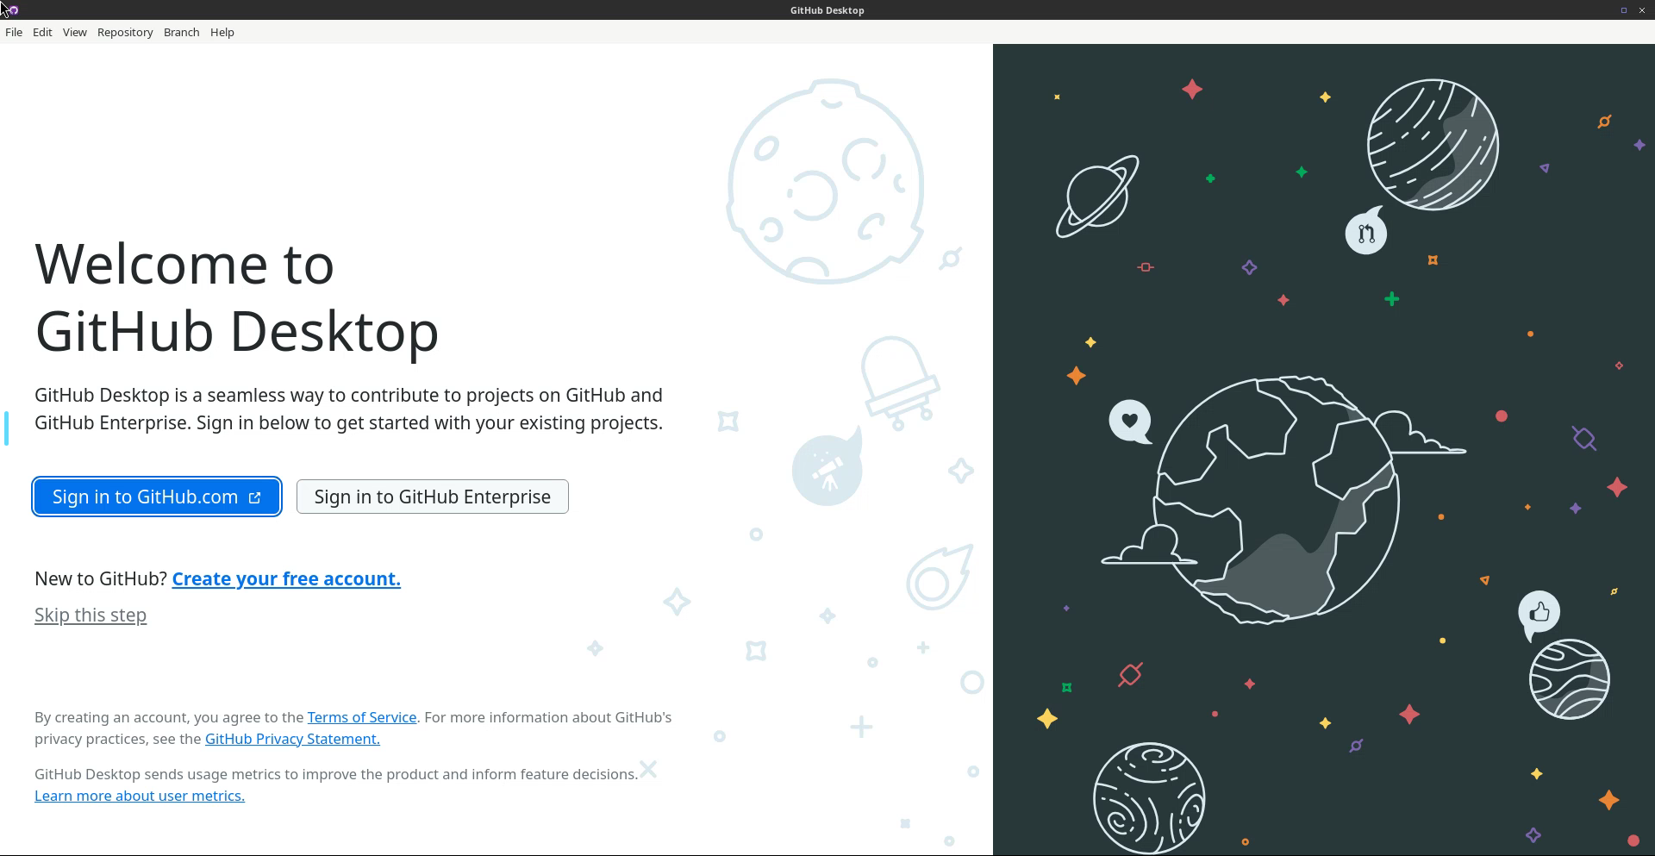Click the GitHub Desktop icon in title bar
Image resolution: width=1655 pixels, height=856 pixels.
tap(11, 10)
